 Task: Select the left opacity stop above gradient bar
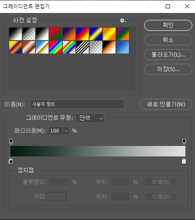[x=11, y=141]
